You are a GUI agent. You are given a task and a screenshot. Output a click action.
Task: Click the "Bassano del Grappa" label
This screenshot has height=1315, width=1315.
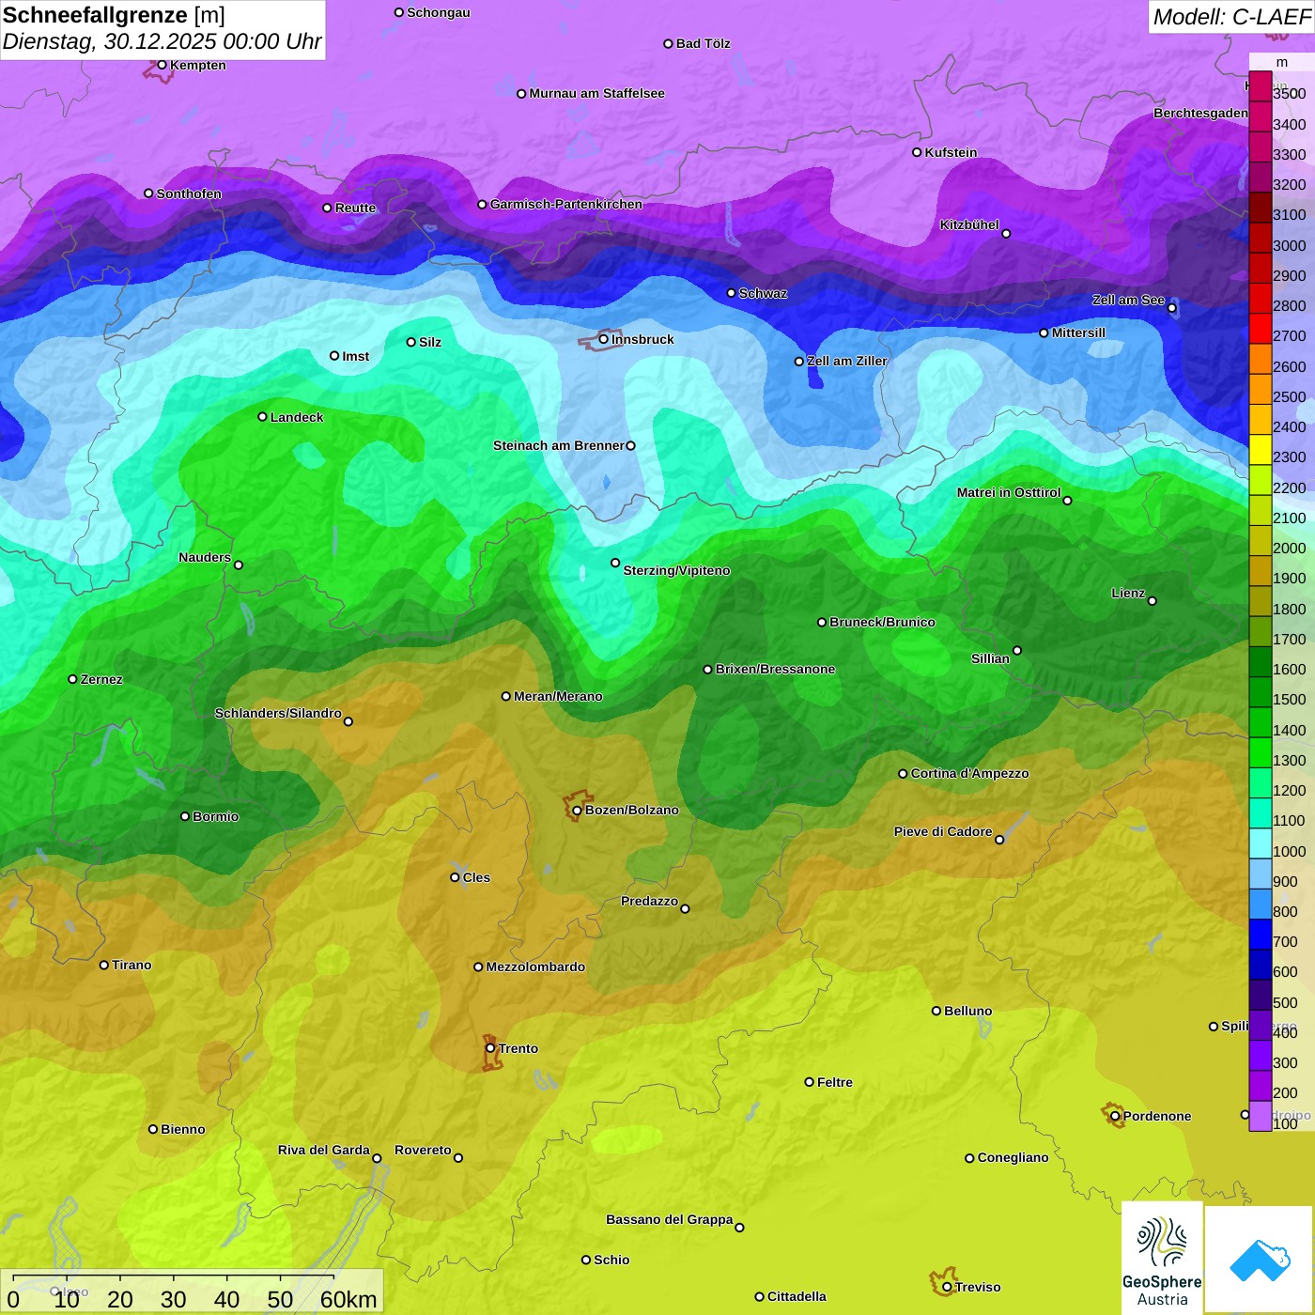pos(670,1219)
